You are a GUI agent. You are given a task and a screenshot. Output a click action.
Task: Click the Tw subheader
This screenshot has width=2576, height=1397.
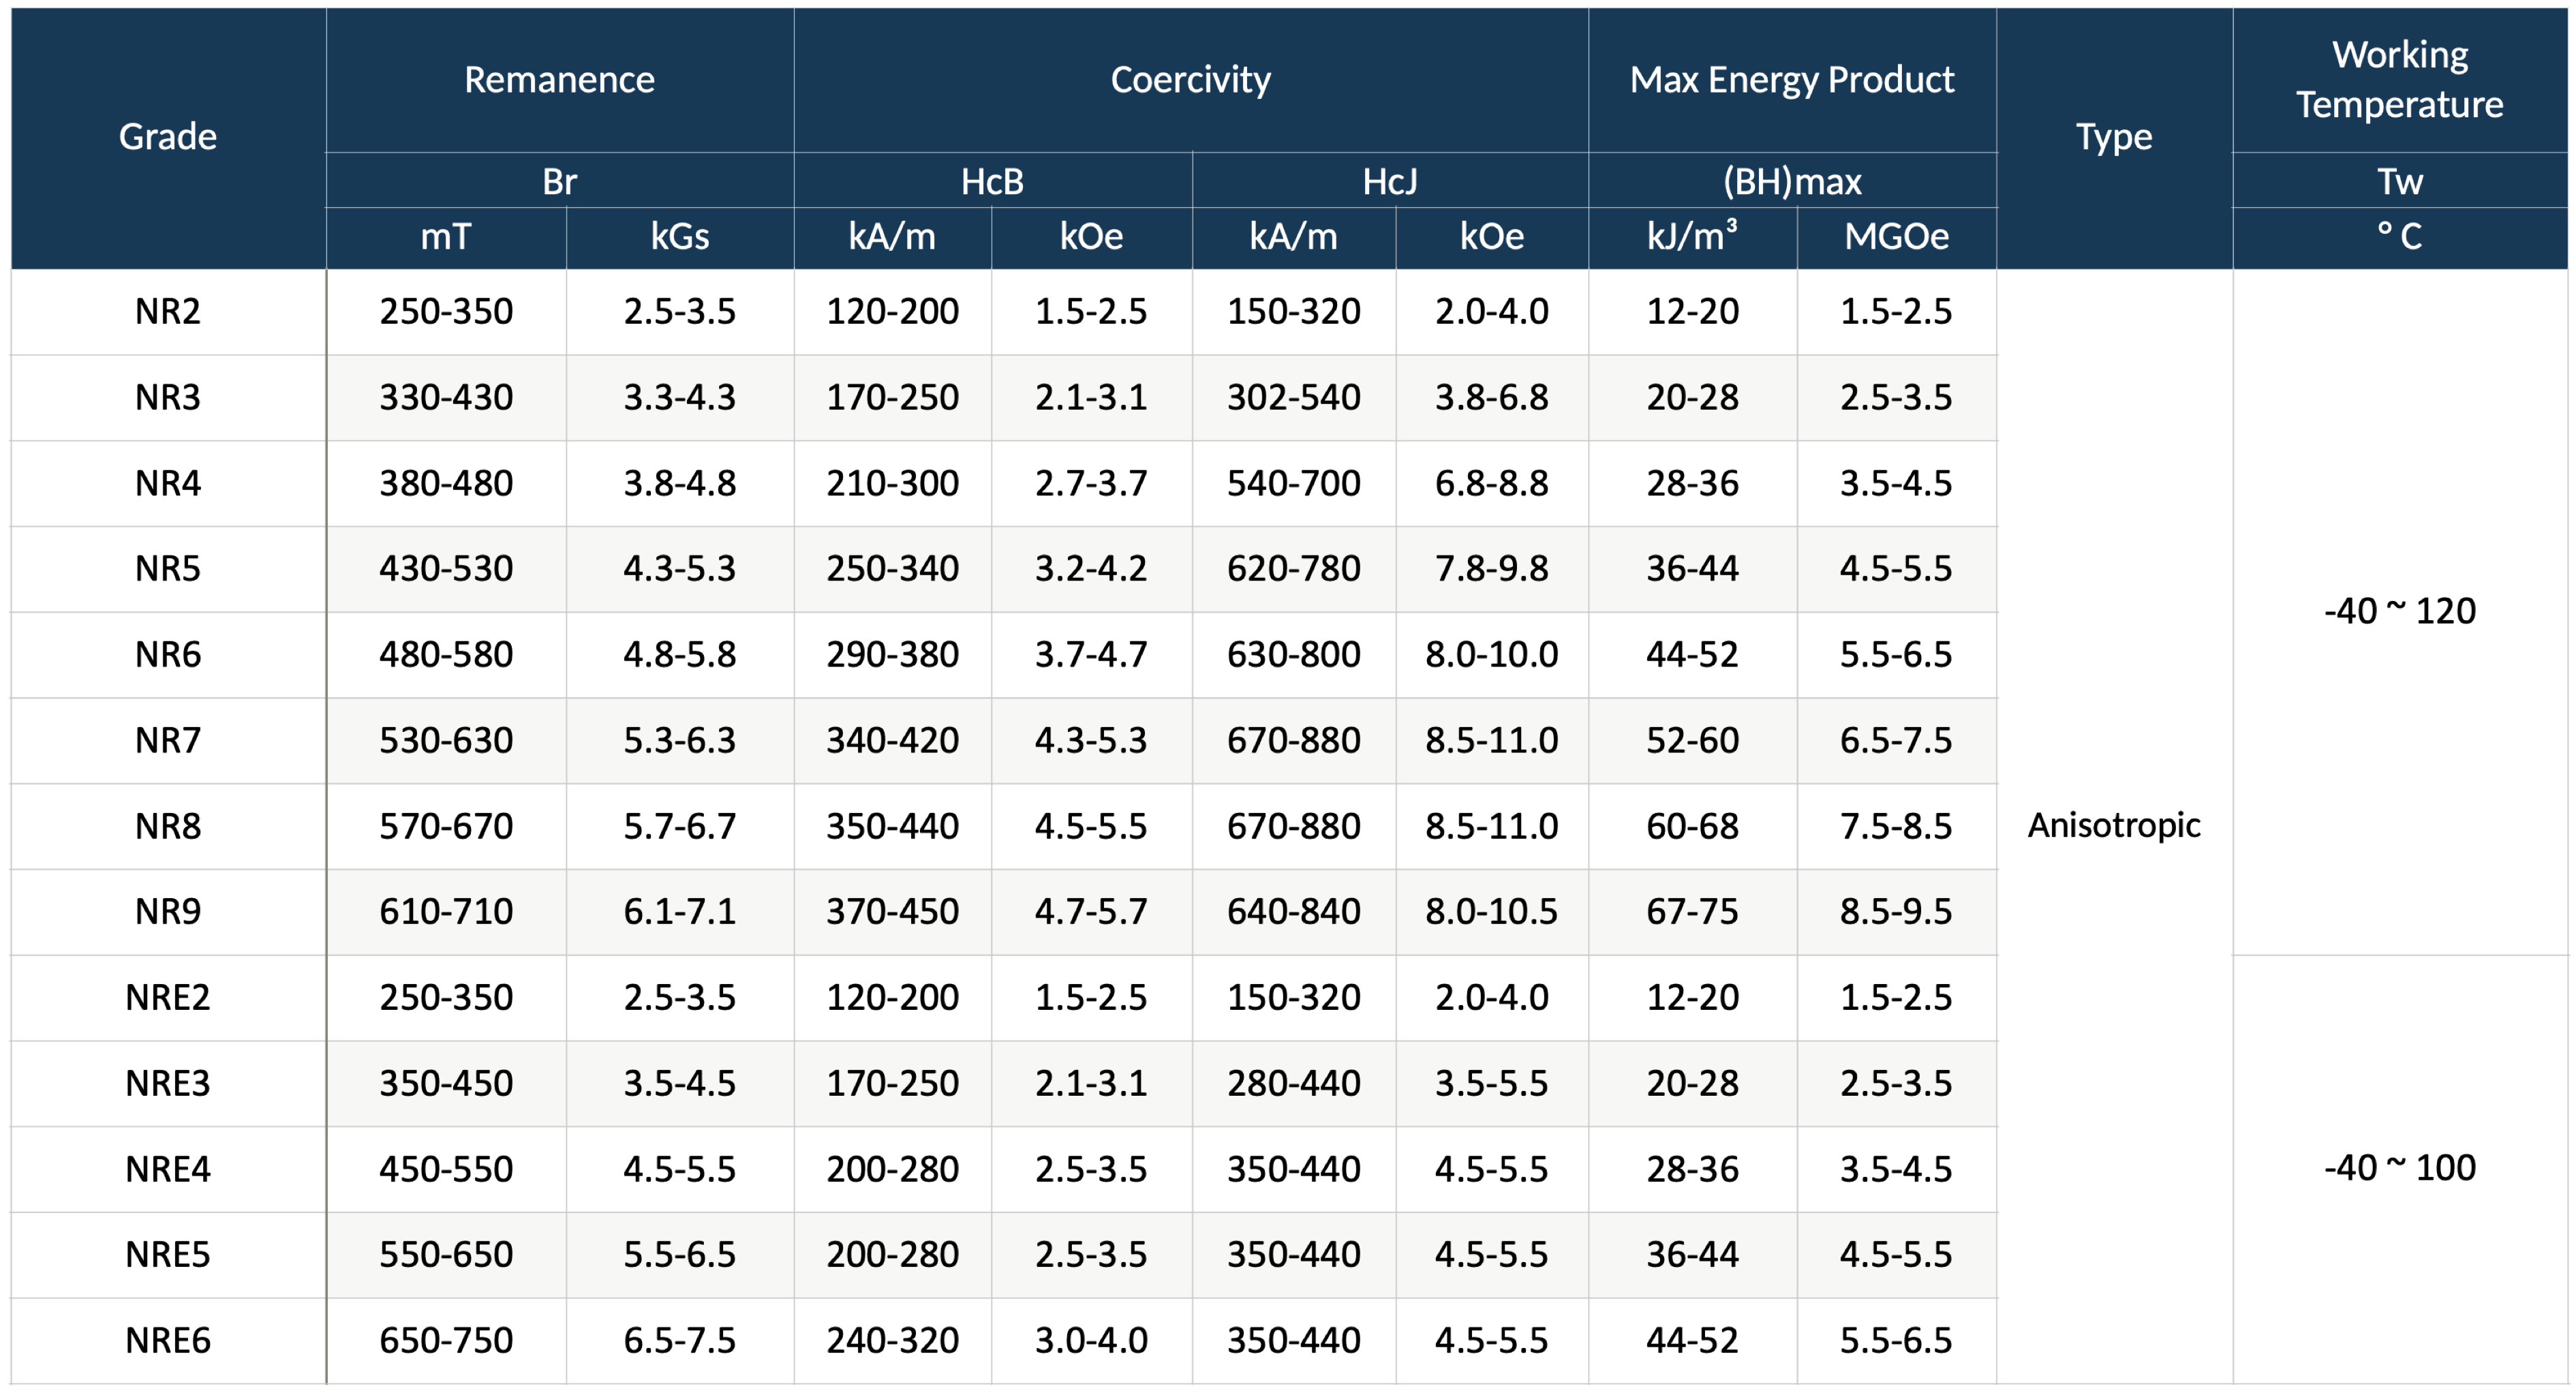(x=2399, y=181)
